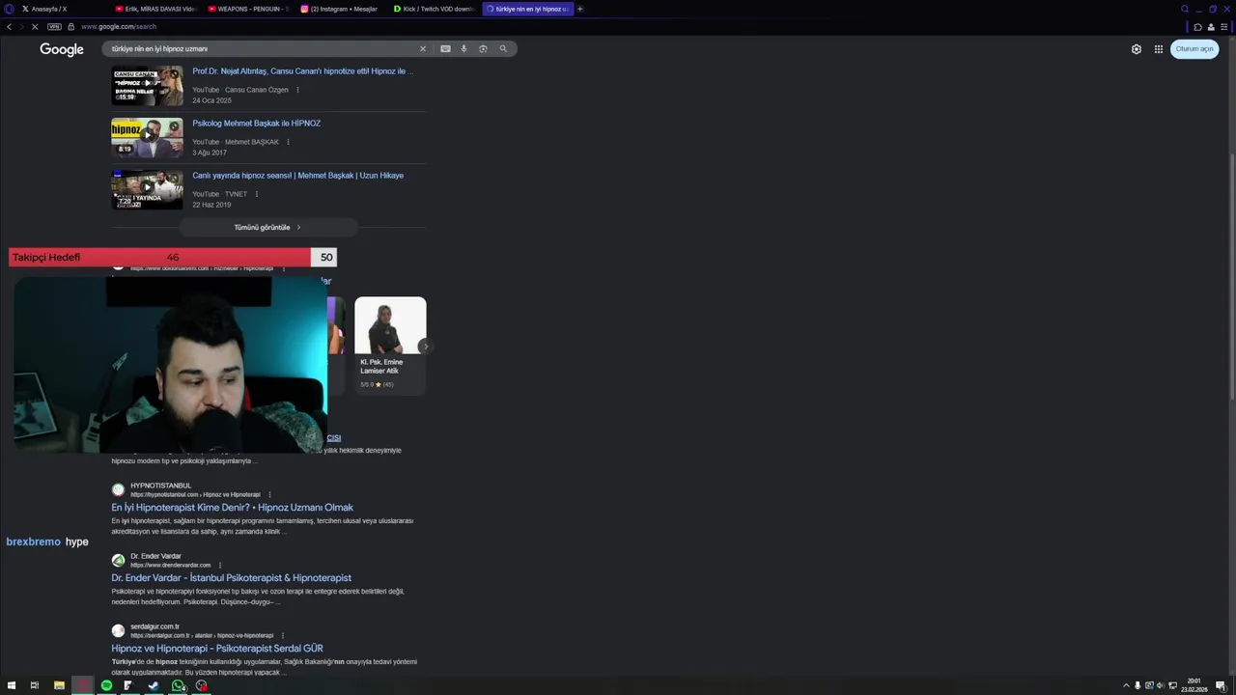1236x695 pixels.
Task: Toggle the VPN badge in address bar
Action: click(x=54, y=27)
